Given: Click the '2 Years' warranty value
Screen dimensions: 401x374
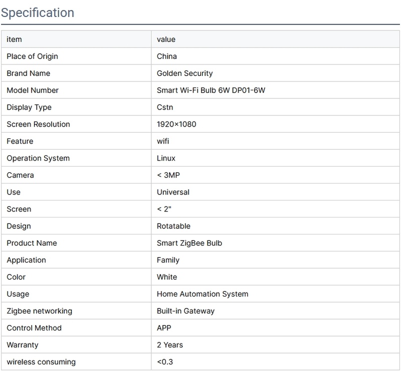Looking at the screenshot, I should tap(170, 345).
